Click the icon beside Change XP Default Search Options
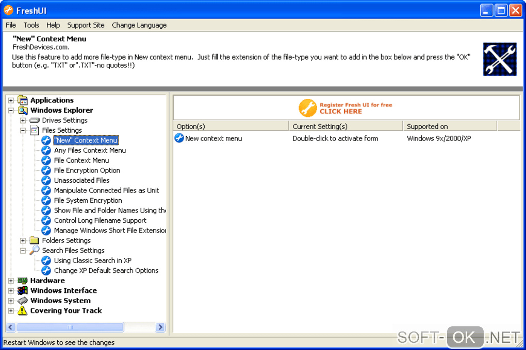The height and width of the screenshot is (350, 526). [46, 271]
